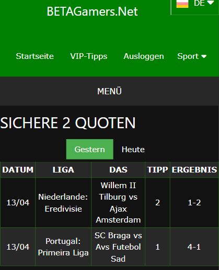Click the TIPP column header
The image size is (219, 270).
tap(157, 170)
